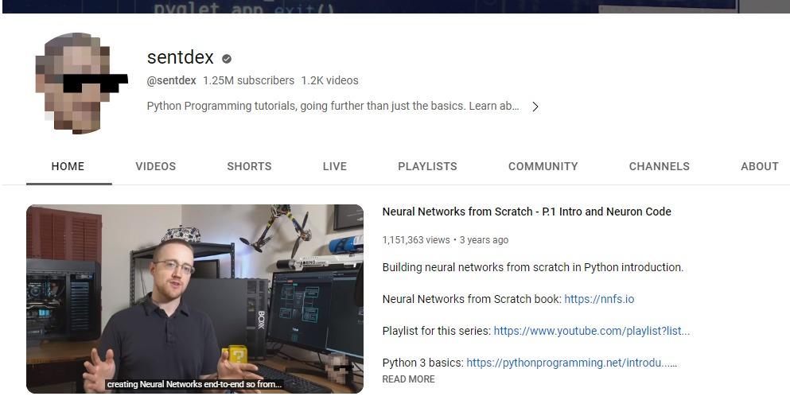Open the HOME tab
Viewport: 790px width, 400px height.
point(68,166)
